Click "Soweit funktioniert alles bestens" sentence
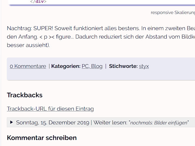 (x=97, y=29)
